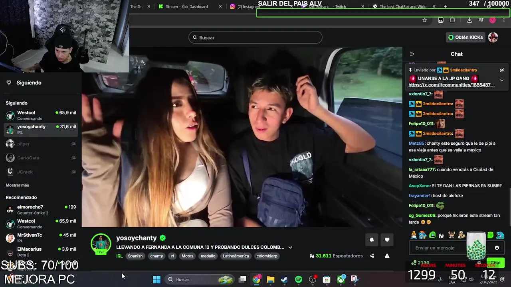The image size is (511, 287).
Task: Select the chanty tag
Action: click(x=156, y=256)
